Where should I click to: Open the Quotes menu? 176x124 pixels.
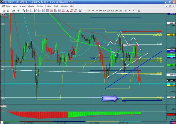point(39,6)
